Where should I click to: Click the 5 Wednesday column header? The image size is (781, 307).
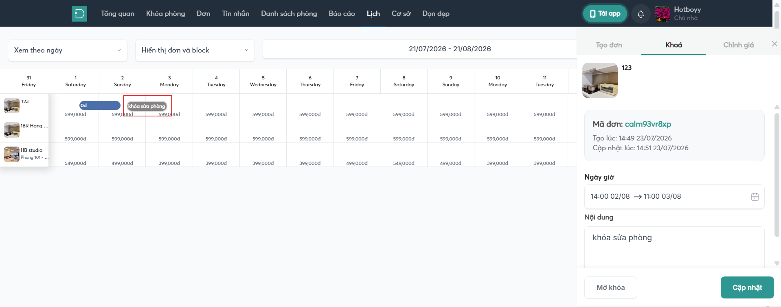click(x=263, y=81)
